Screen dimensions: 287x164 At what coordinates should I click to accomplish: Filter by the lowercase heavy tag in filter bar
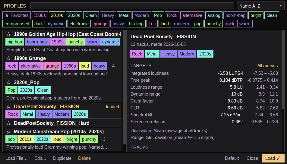tap(118, 24)
